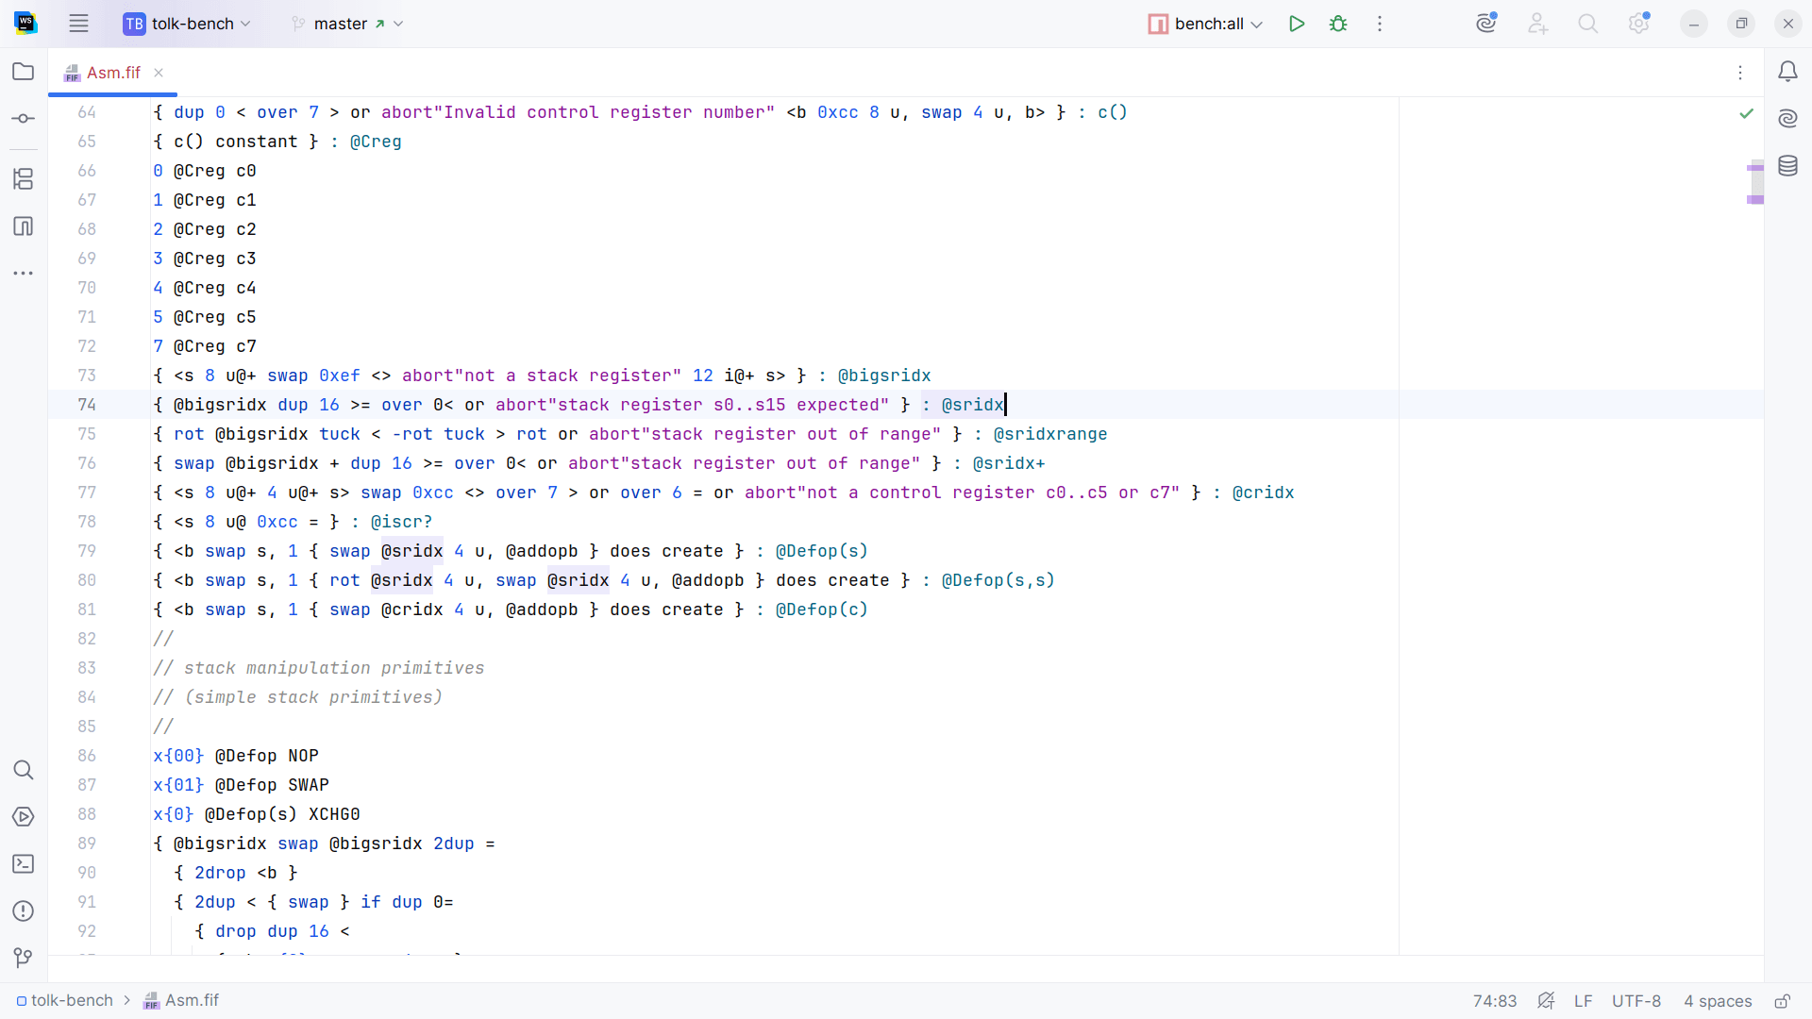Click Asm.fif breadcrumb in status bar
This screenshot has height=1019, width=1812.
[181, 1000]
